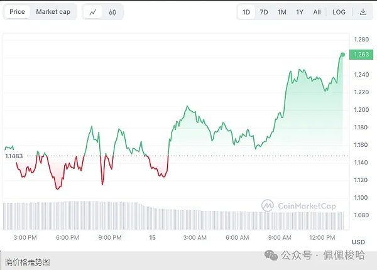The height and width of the screenshot is (270, 377).
Task: Click the USD currency label
Action: click(358, 242)
